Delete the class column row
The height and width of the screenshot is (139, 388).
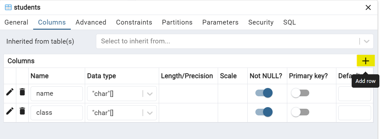(22, 111)
